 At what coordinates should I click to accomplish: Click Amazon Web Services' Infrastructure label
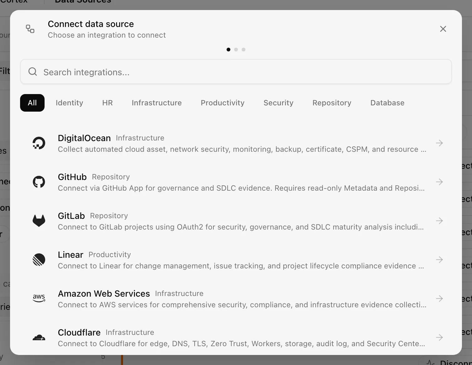coord(179,294)
